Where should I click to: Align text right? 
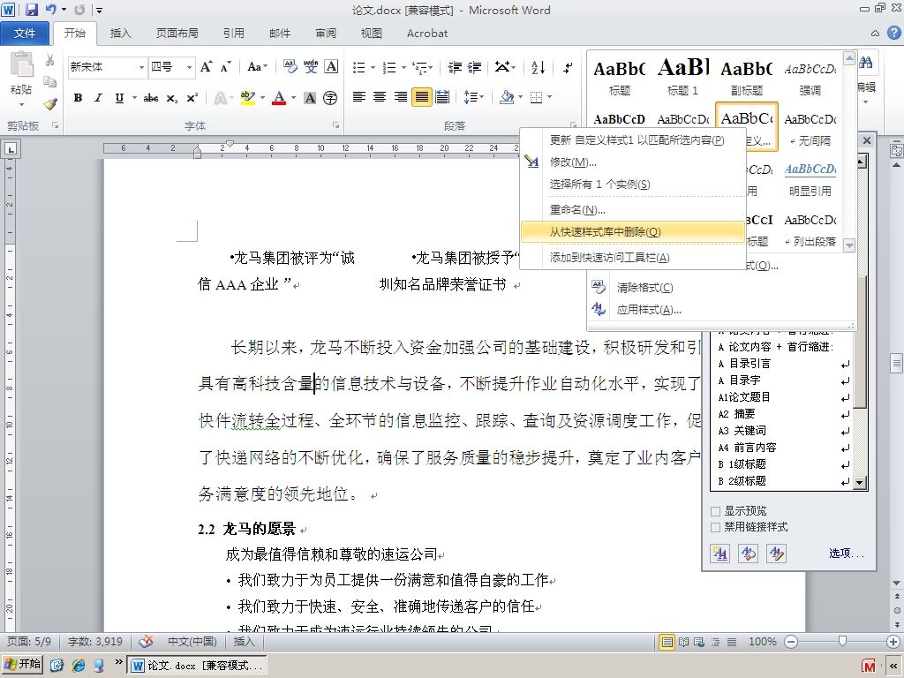(x=401, y=97)
